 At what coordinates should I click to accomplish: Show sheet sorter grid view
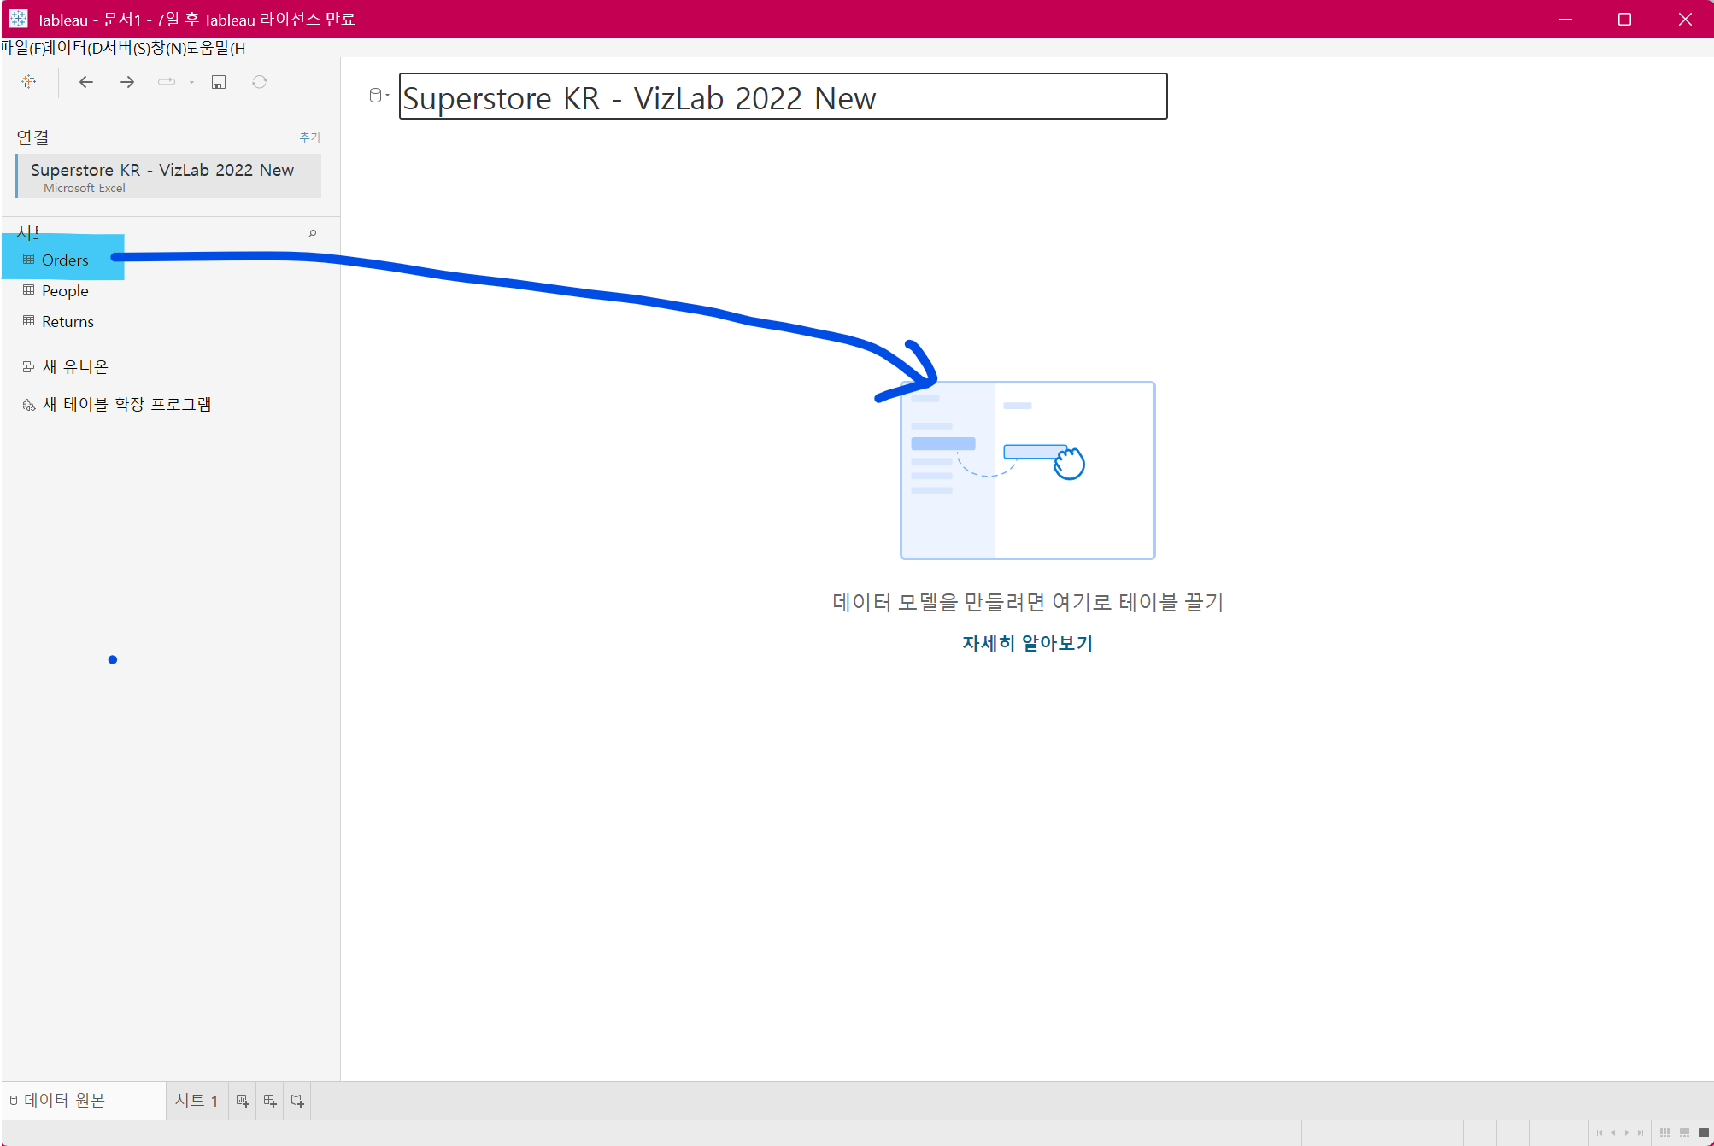click(x=1664, y=1133)
